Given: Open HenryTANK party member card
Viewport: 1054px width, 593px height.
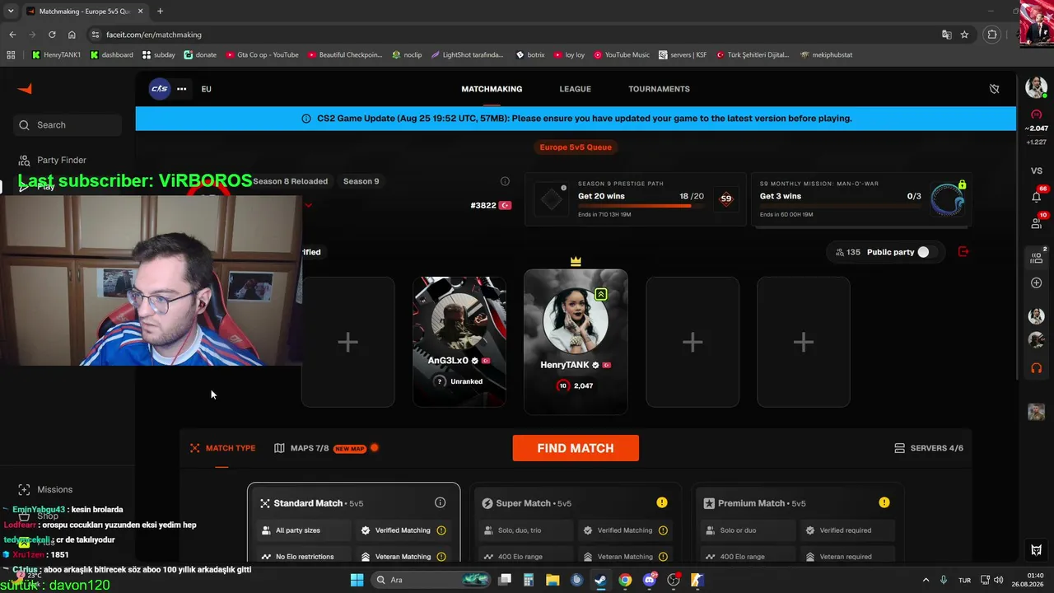Looking at the screenshot, I should click(576, 342).
